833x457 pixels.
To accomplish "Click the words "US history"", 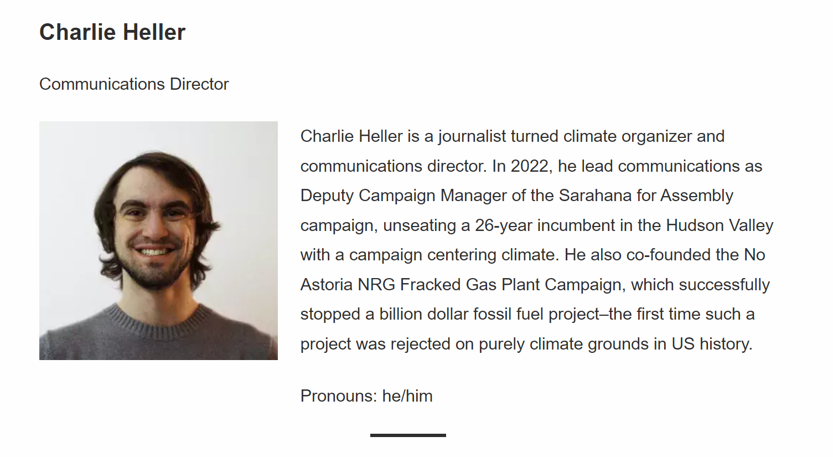I will tap(711, 344).
